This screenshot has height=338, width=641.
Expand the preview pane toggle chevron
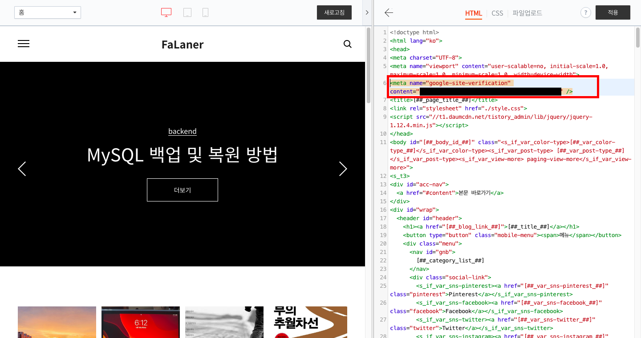[367, 12]
